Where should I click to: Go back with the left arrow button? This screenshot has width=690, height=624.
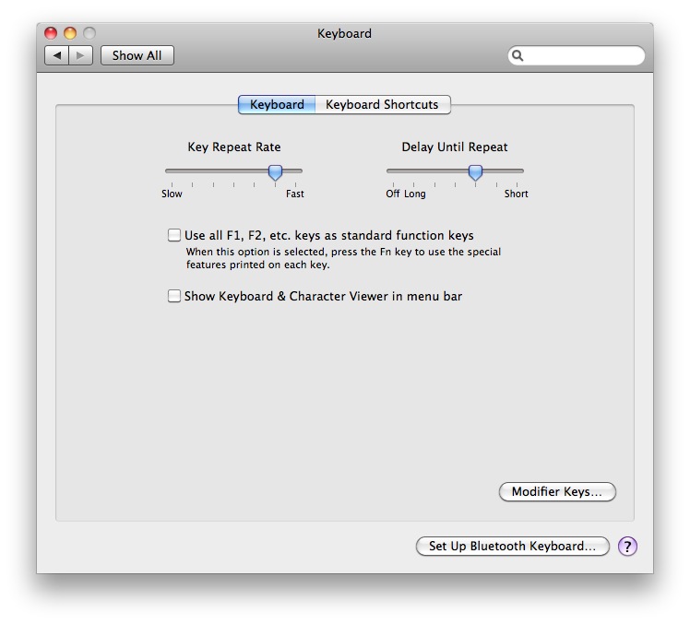coord(57,55)
